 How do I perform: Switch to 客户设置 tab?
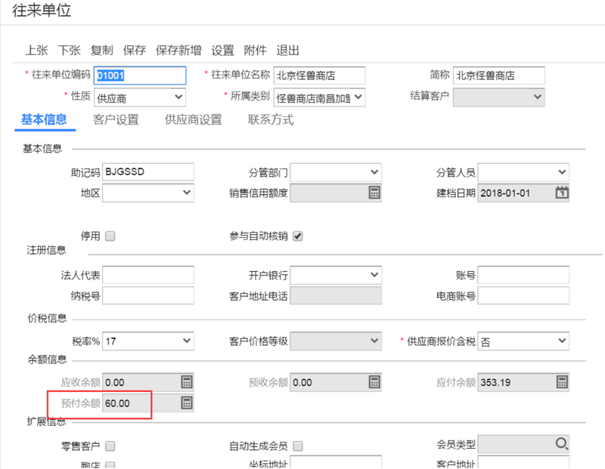pyautogui.click(x=116, y=120)
